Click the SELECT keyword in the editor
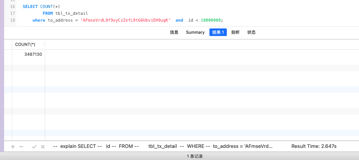The image size is (359, 160). point(30,7)
